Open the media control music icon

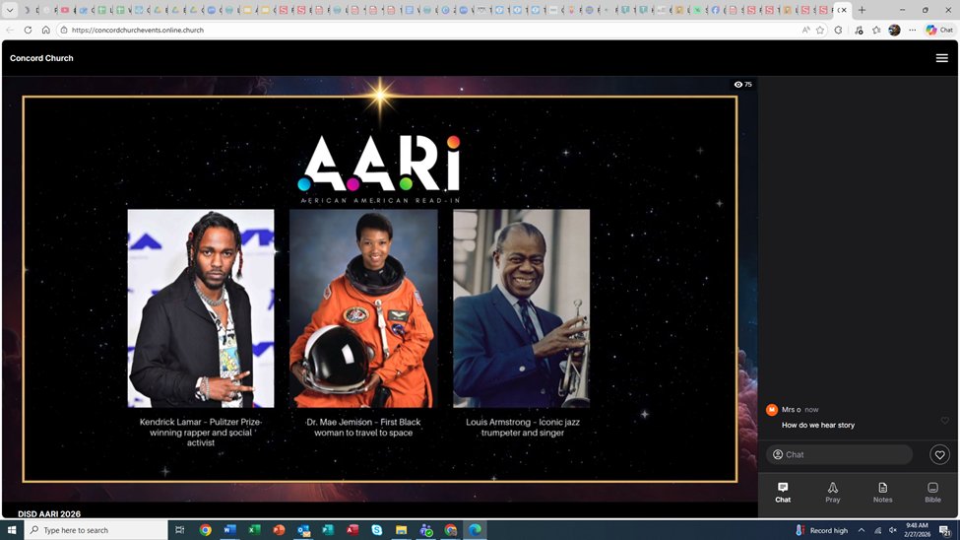click(x=859, y=30)
